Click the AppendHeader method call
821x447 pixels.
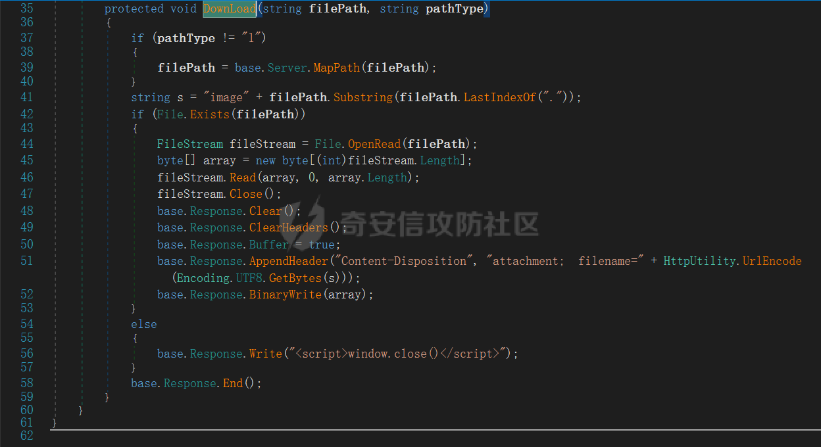pyautogui.click(x=289, y=261)
